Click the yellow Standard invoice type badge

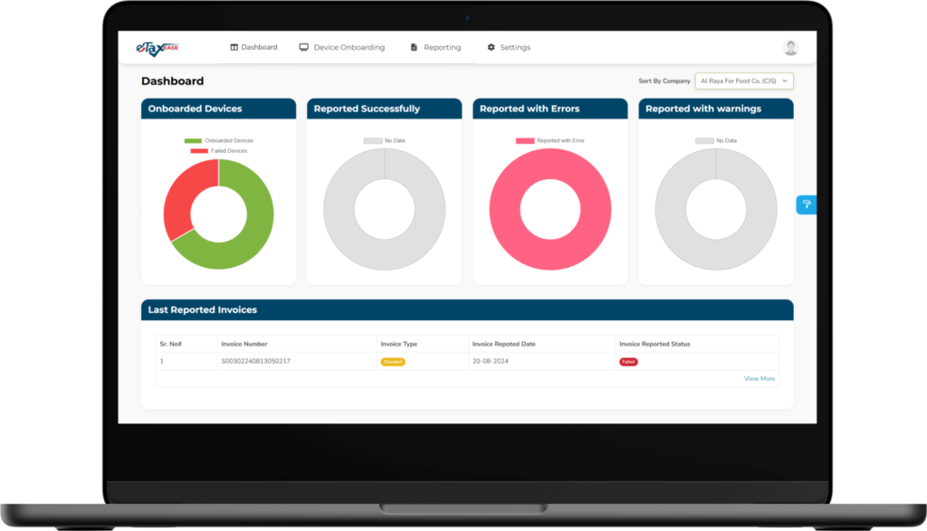click(x=393, y=362)
